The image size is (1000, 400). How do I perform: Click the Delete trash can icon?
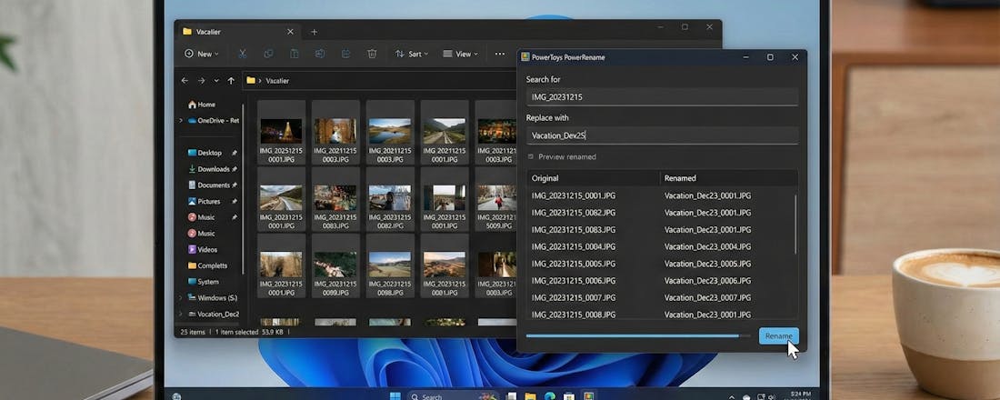coord(372,54)
